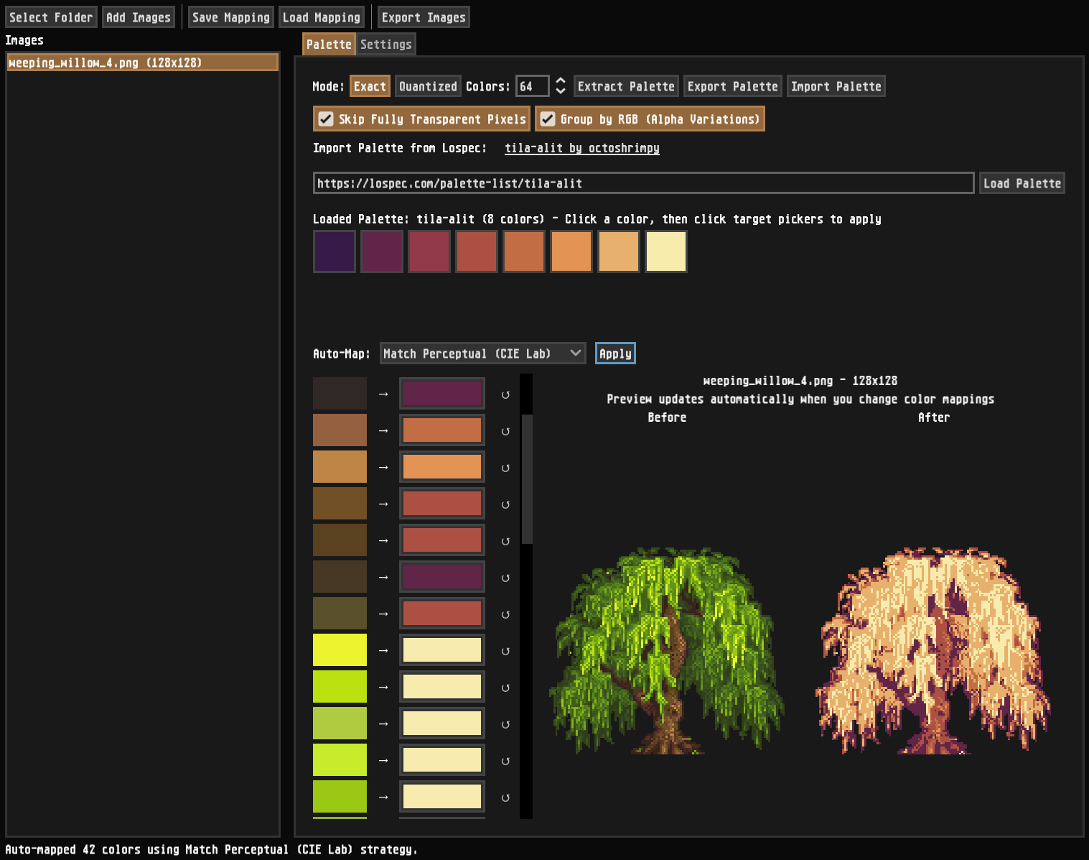Reset the olive green color mapping row

click(505, 614)
